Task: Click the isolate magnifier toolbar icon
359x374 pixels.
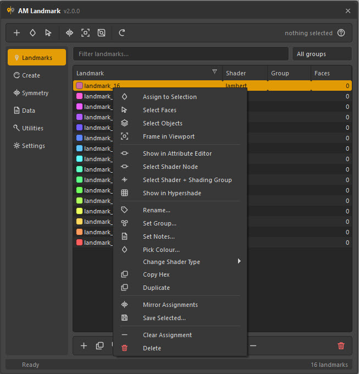Action: (x=101, y=32)
